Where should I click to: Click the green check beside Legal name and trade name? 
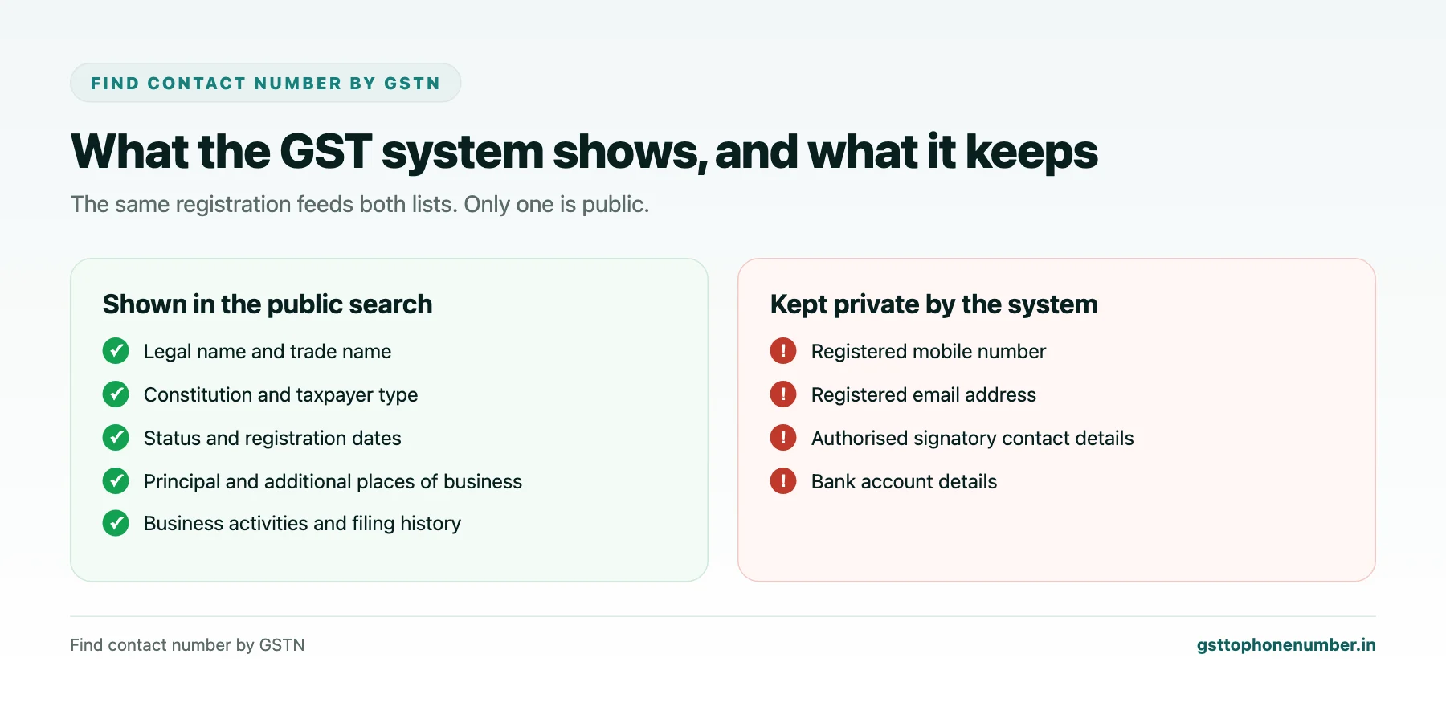pyautogui.click(x=116, y=351)
